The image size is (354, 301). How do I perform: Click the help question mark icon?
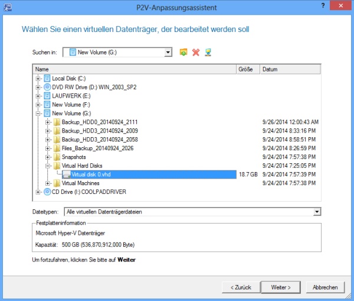(x=323, y=6)
